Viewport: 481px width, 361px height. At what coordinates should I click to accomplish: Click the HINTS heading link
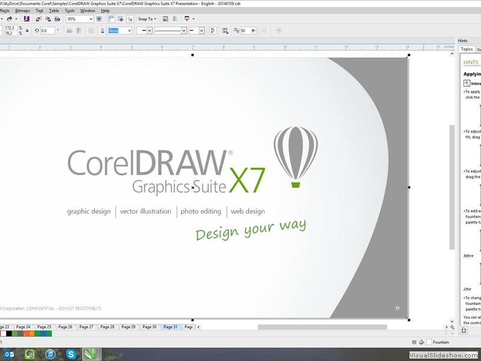click(471, 63)
